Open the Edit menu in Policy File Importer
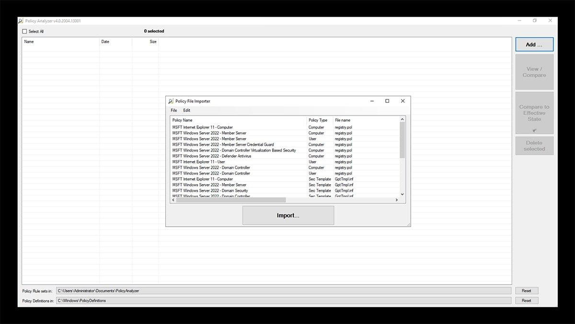 point(187,110)
